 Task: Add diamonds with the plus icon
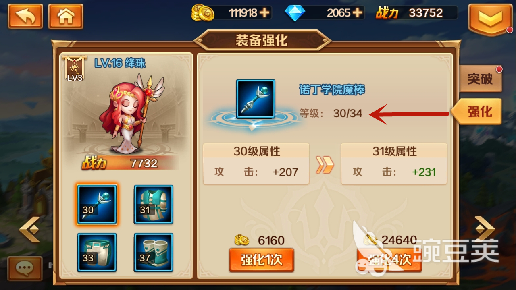357,13
